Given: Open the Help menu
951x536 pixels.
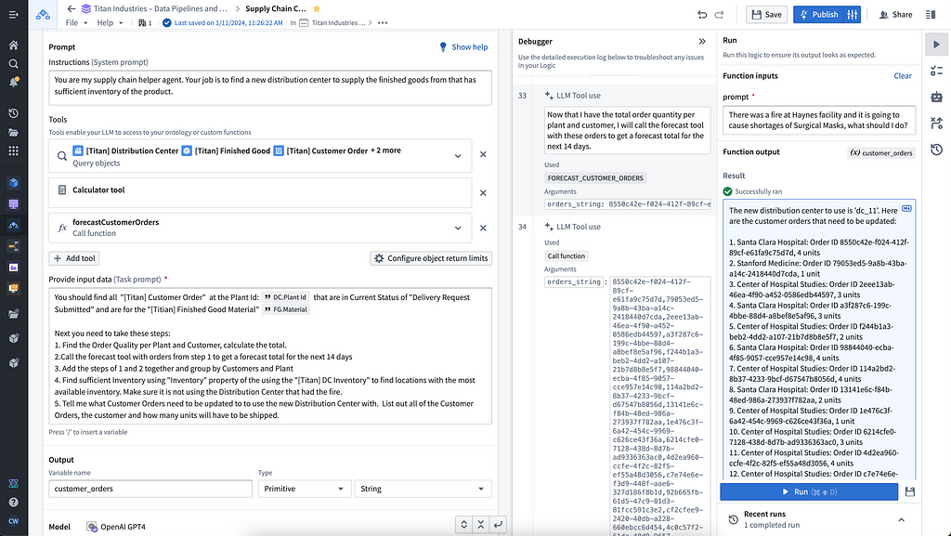Looking at the screenshot, I should (x=110, y=23).
